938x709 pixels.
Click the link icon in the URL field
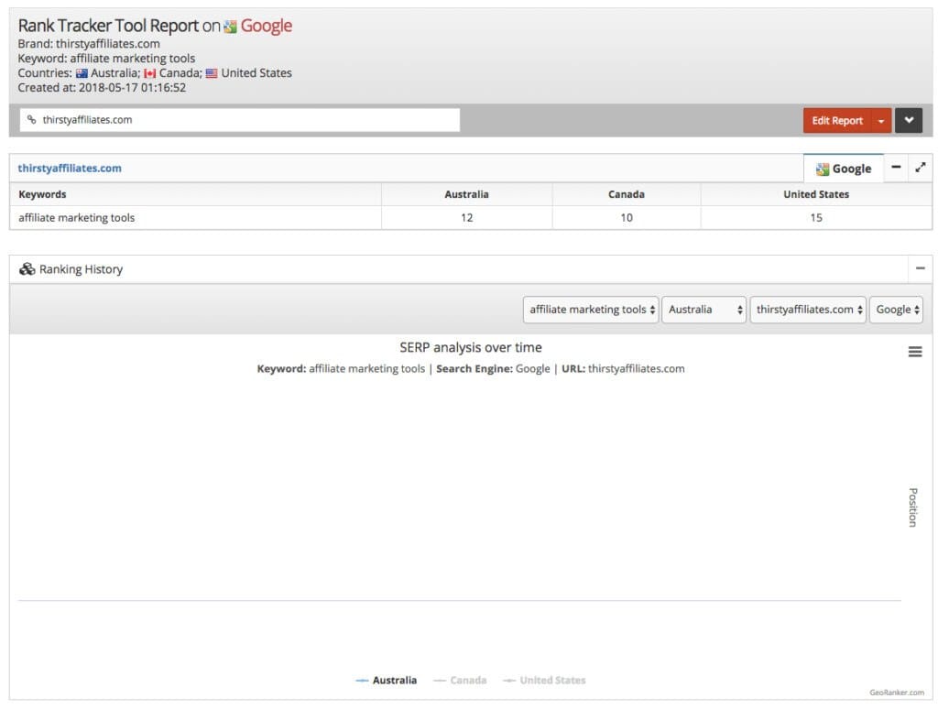tap(32, 120)
